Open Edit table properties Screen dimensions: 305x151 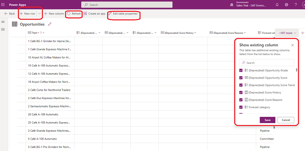click(123, 14)
